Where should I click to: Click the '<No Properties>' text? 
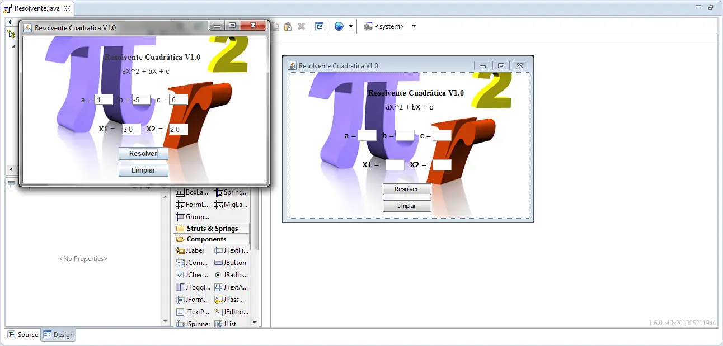[x=83, y=259]
